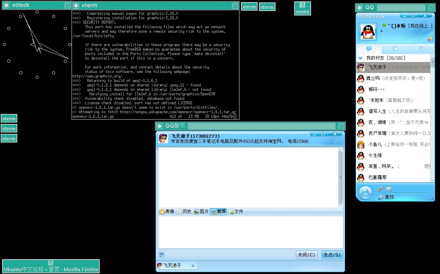This screenshot has width=440, height=274.
Task: Switch to the friends list tab
Action: coord(369,49)
